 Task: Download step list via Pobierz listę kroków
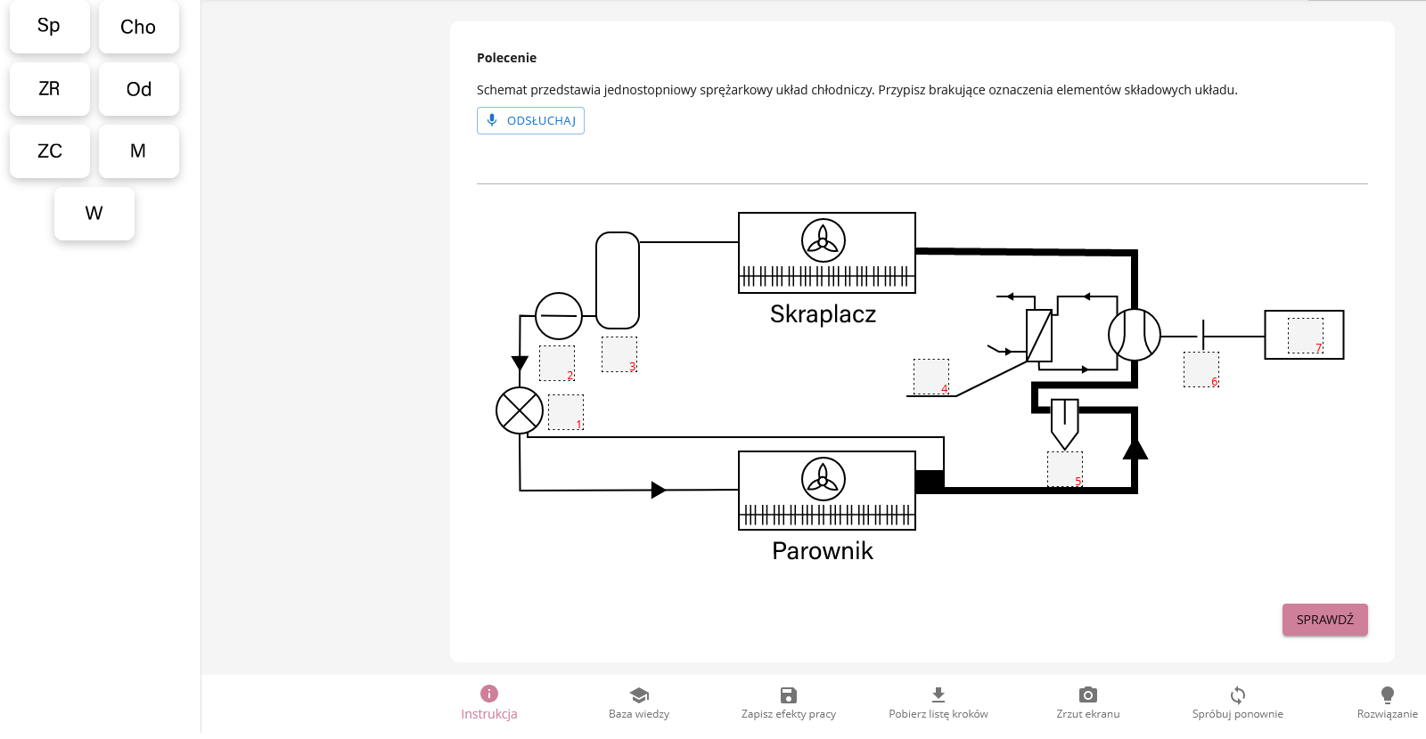pos(938,694)
